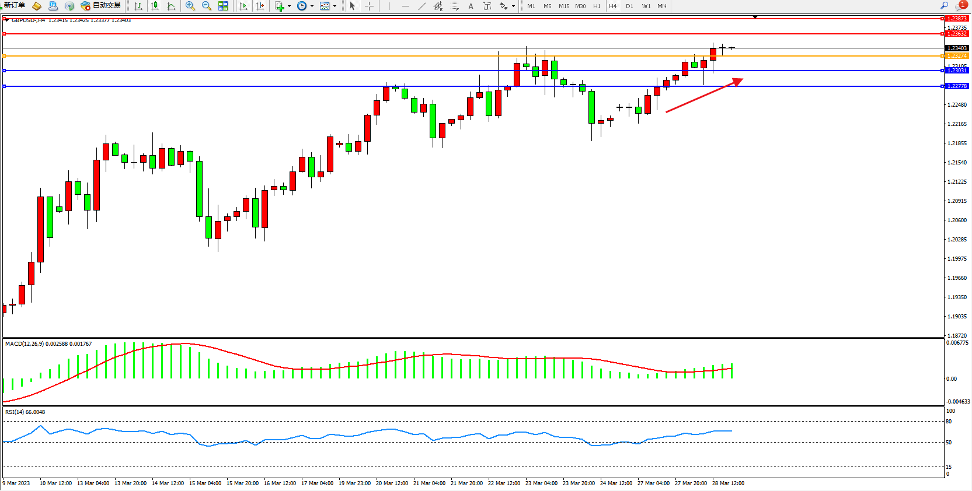Viewport: 972px width, 491px height.
Task: Click the chart shift triangle marker
Action: tap(755, 17)
